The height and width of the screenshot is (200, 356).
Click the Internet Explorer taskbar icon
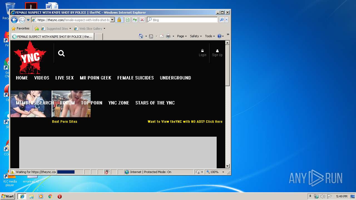point(22,196)
